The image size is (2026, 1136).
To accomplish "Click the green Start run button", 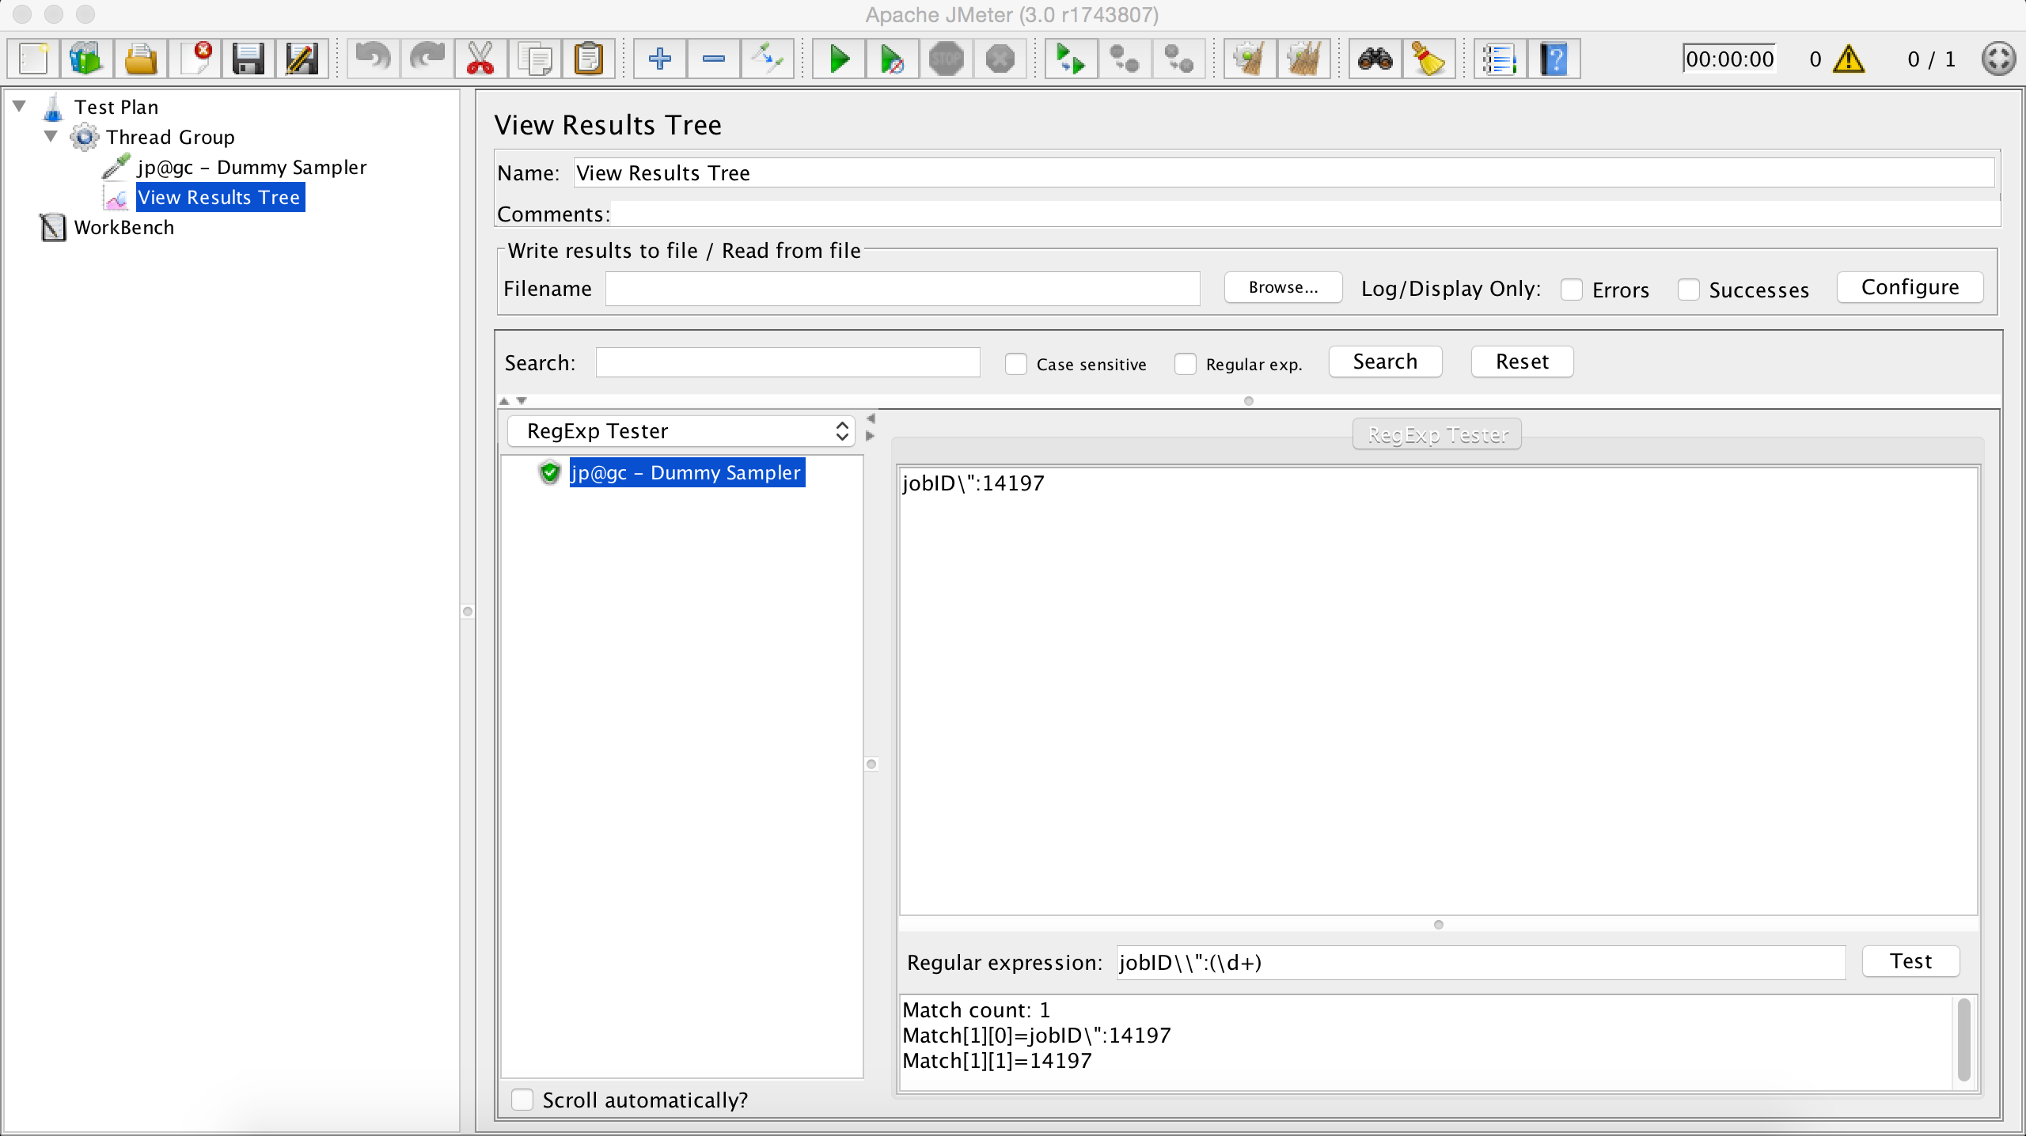I will [839, 59].
